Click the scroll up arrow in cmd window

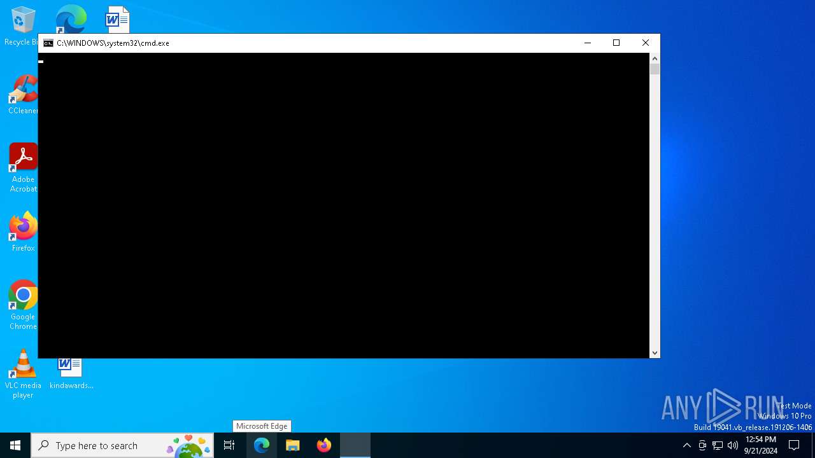[x=655, y=59]
